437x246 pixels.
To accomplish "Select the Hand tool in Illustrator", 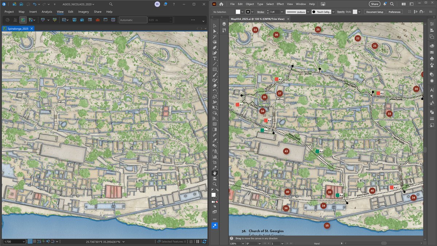I will [x=215, y=173].
